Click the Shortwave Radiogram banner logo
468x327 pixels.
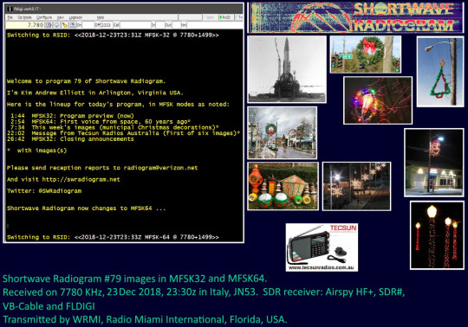(x=356, y=17)
